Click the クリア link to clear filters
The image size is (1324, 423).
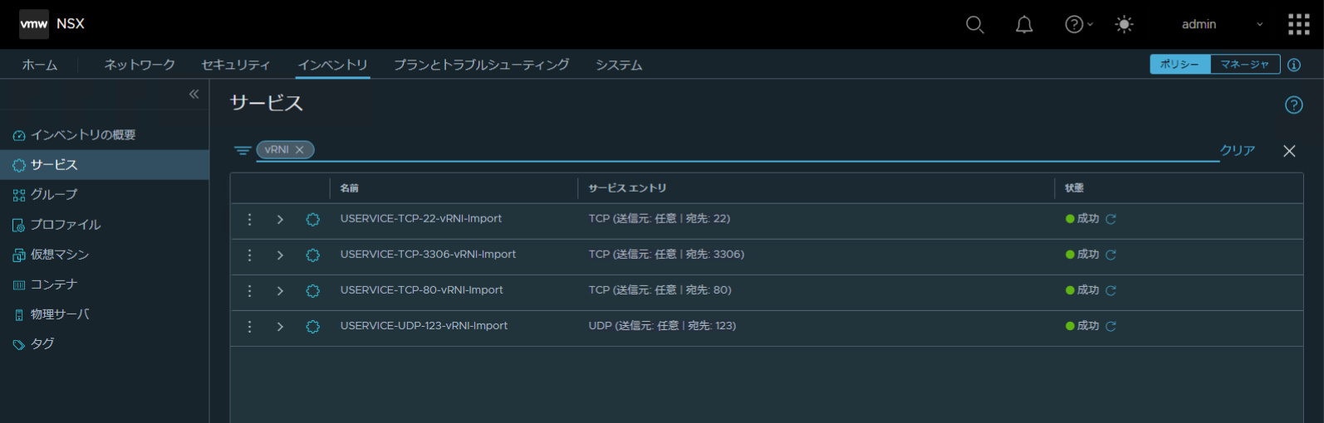1237,150
